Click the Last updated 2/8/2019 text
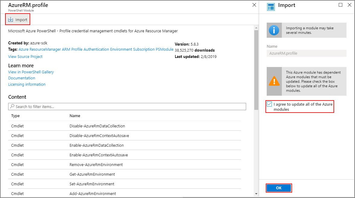This screenshot has height=198, width=355. [x=196, y=56]
